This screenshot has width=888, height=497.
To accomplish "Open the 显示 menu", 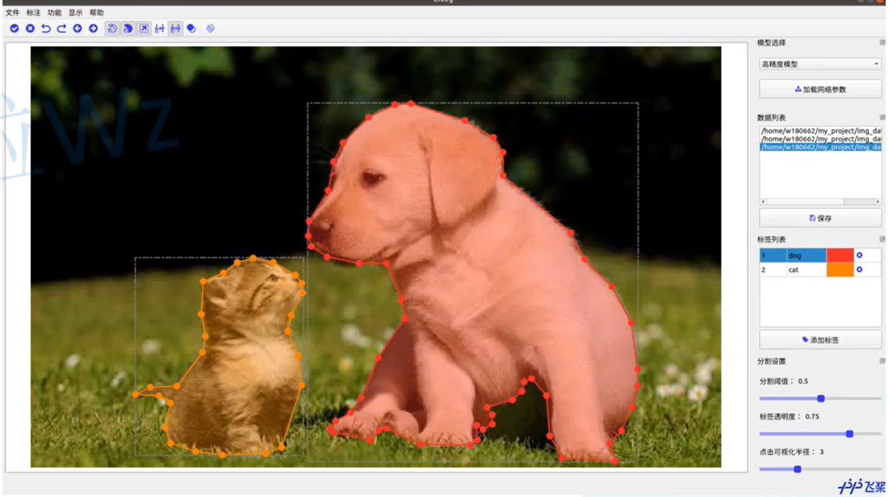I will click(x=75, y=13).
